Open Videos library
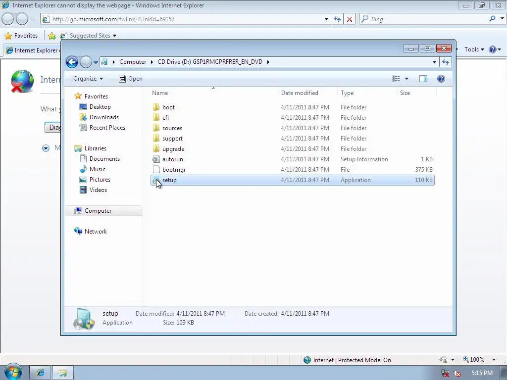The image size is (507, 380). pyautogui.click(x=93, y=190)
